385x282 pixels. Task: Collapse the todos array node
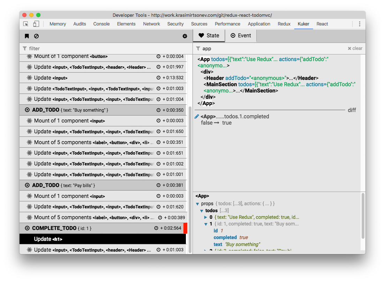click(x=202, y=211)
